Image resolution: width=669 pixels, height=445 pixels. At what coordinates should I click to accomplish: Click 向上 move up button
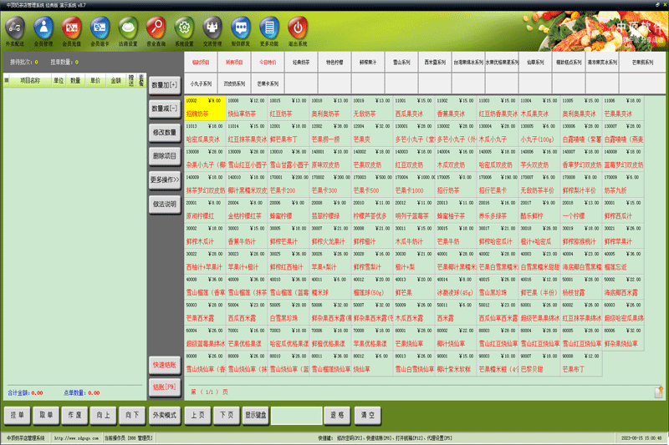pyautogui.click(x=103, y=415)
